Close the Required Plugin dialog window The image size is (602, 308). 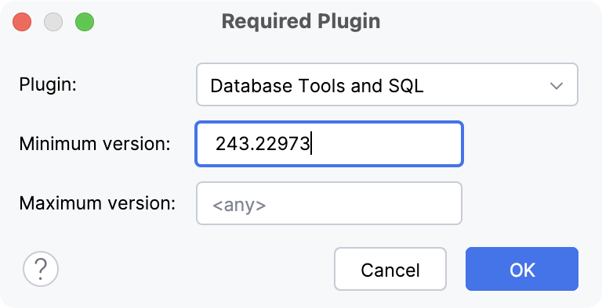pos(22,21)
